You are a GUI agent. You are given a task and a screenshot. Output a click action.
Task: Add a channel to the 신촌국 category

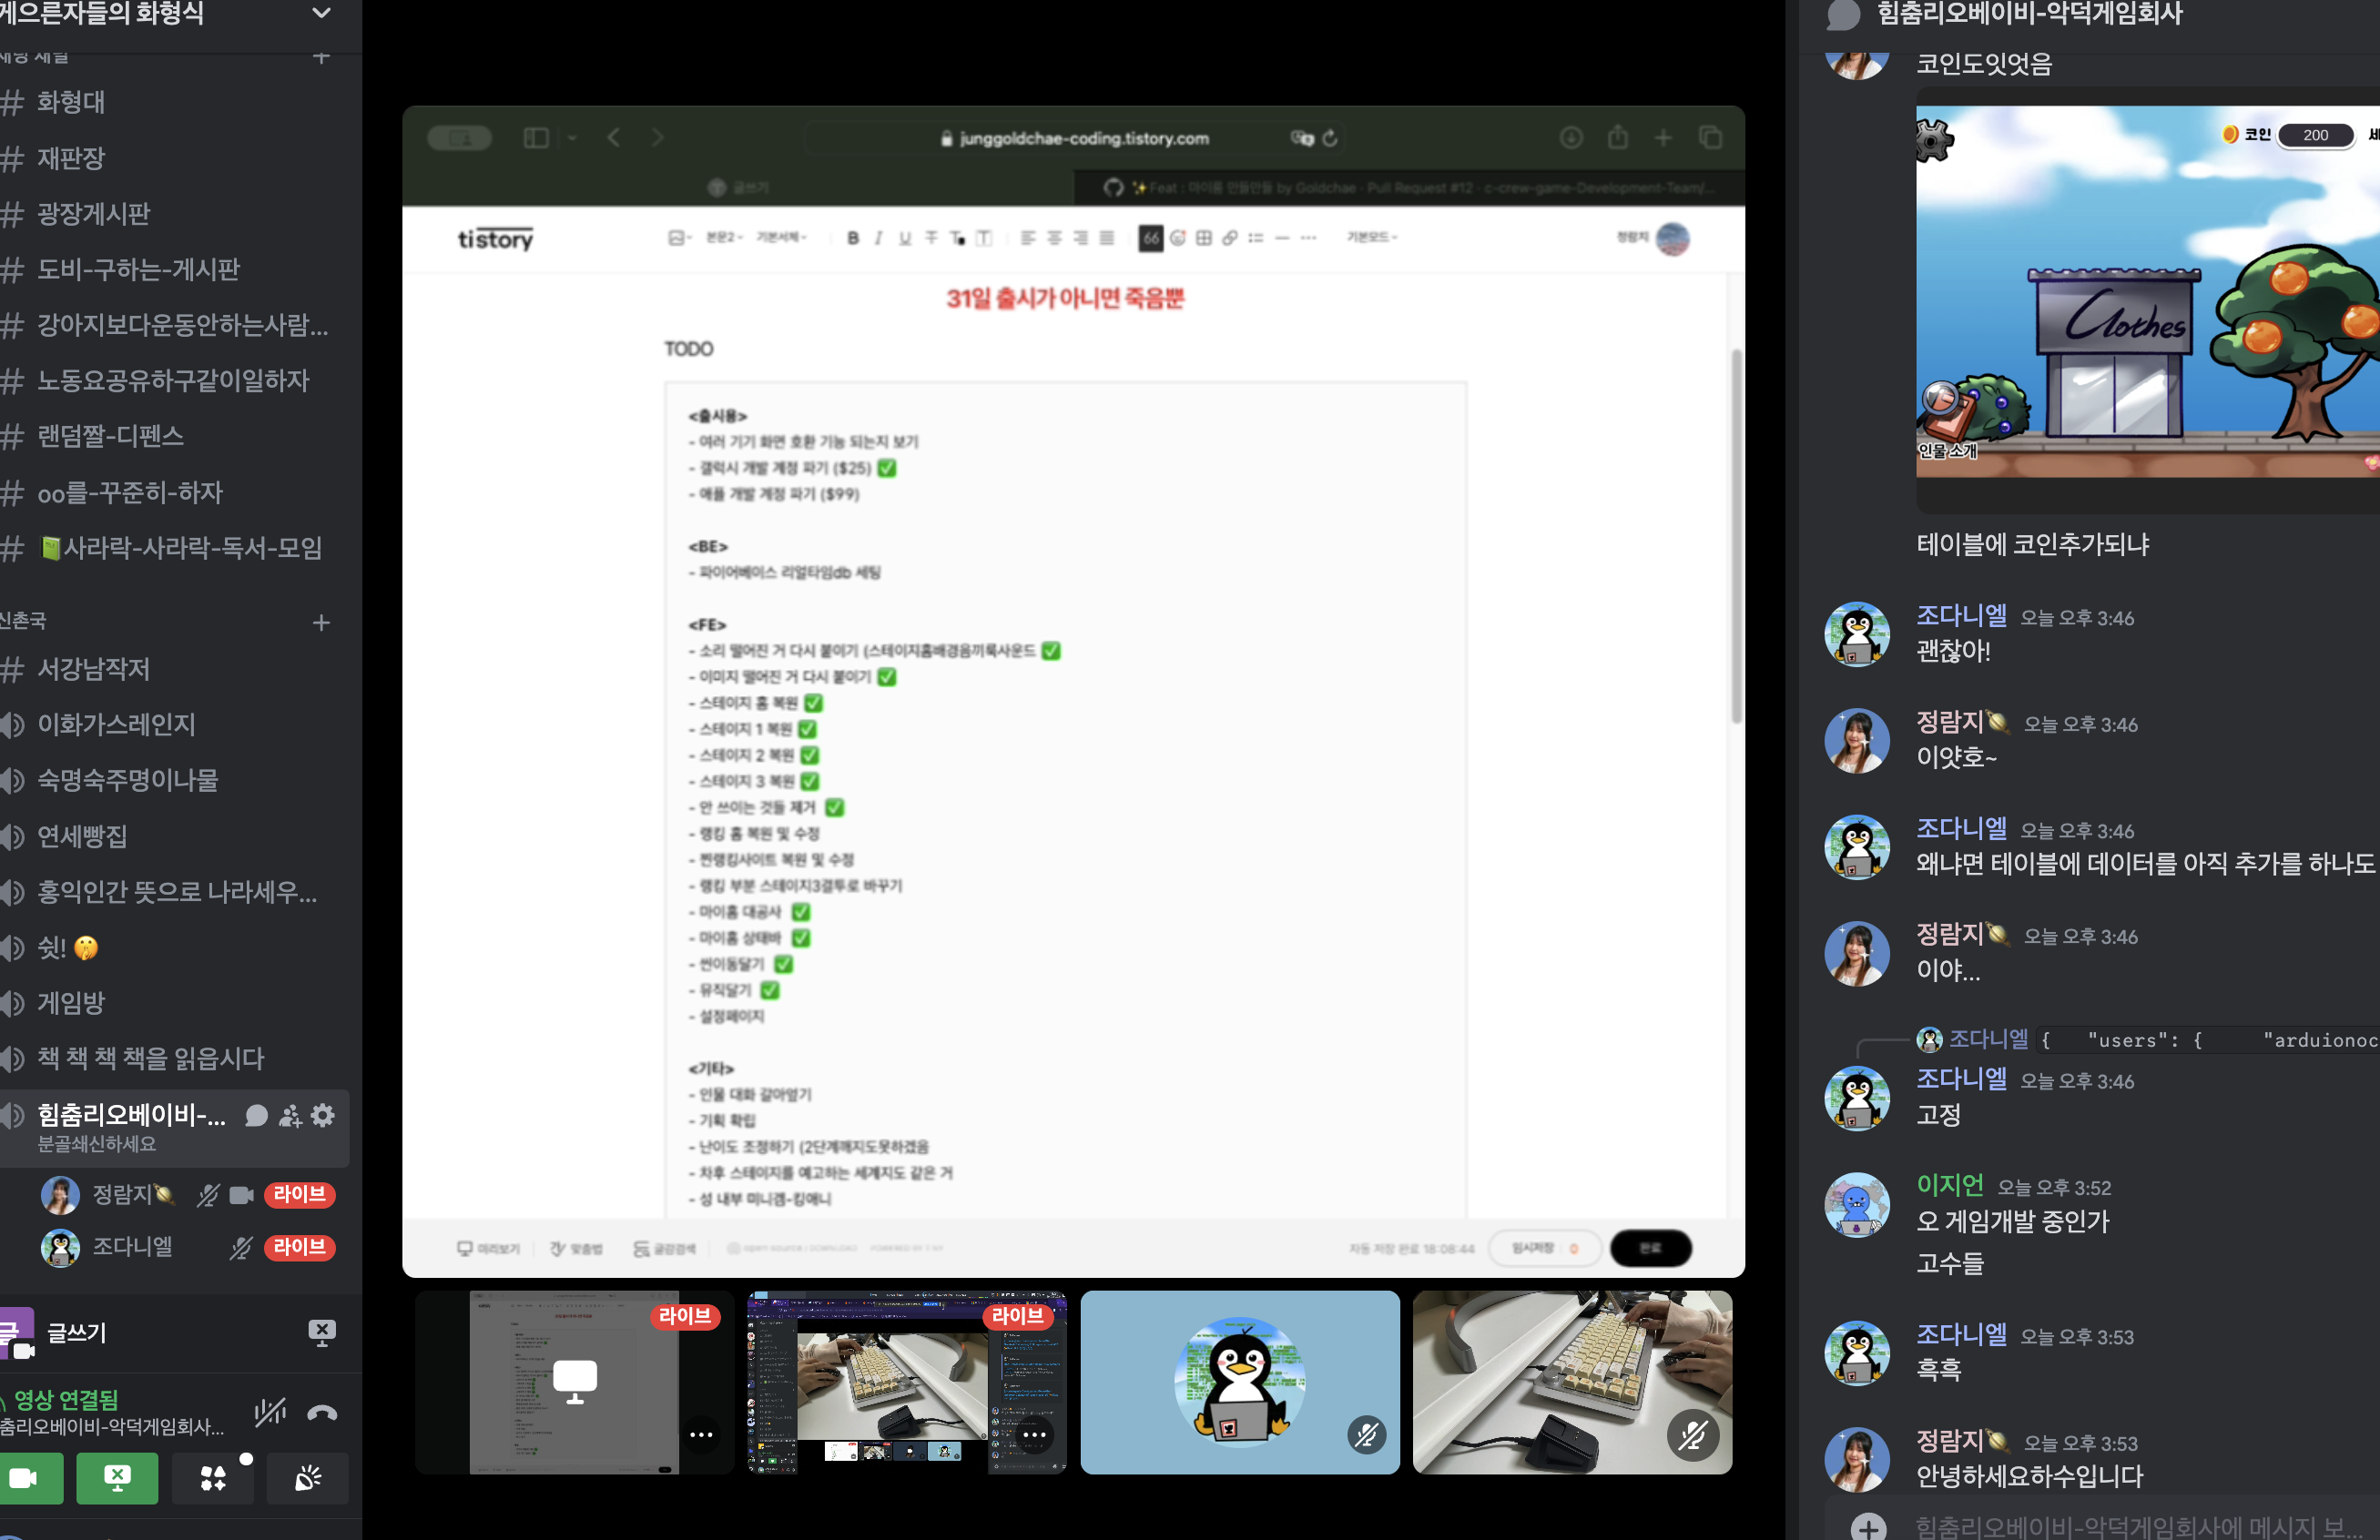click(x=321, y=623)
